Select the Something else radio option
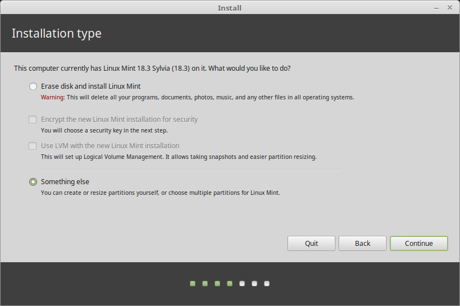 coord(33,182)
